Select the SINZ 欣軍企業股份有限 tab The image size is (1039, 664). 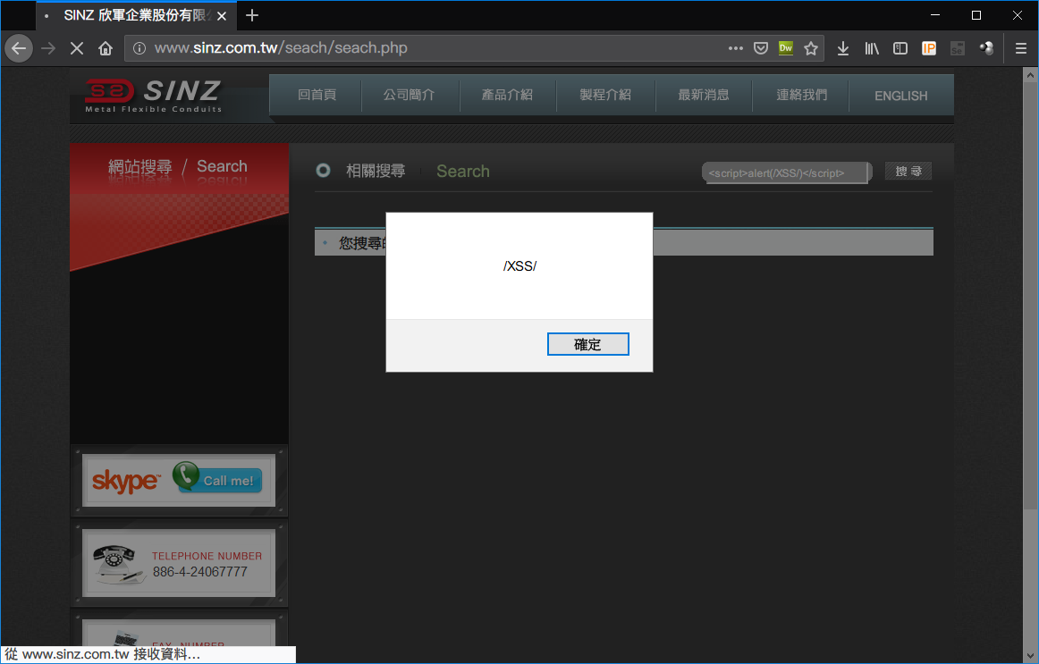tap(134, 15)
